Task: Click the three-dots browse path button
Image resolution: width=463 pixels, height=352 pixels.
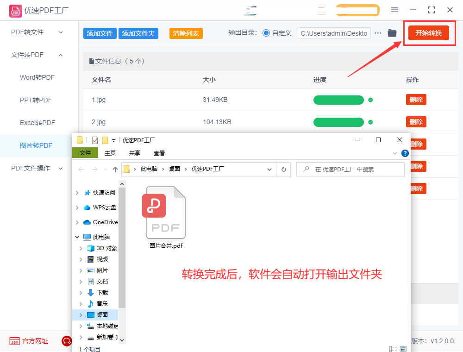Action: [x=378, y=33]
